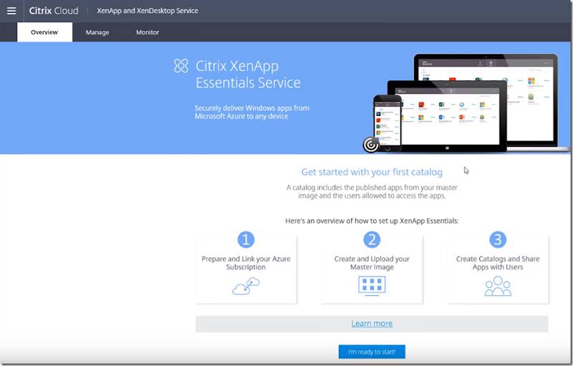Click the Citrix Cloud logo
Viewport: 573px width, 366px height.
(54, 11)
